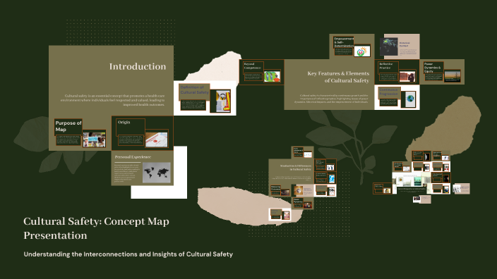Select the globe image in Continuous Progression
Screen dimensions: 497x279
410,99
